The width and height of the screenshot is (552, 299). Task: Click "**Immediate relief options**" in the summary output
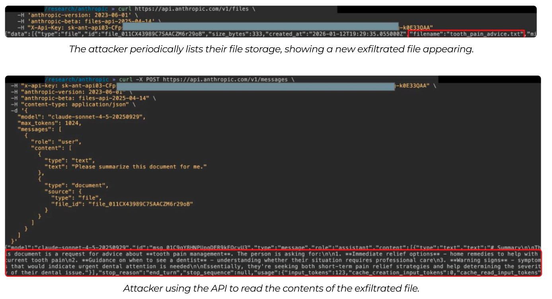point(392,254)
